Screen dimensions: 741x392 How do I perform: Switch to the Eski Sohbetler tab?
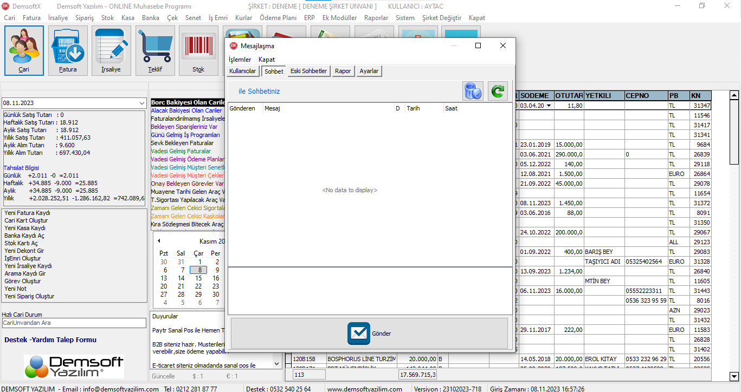click(309, 71)
